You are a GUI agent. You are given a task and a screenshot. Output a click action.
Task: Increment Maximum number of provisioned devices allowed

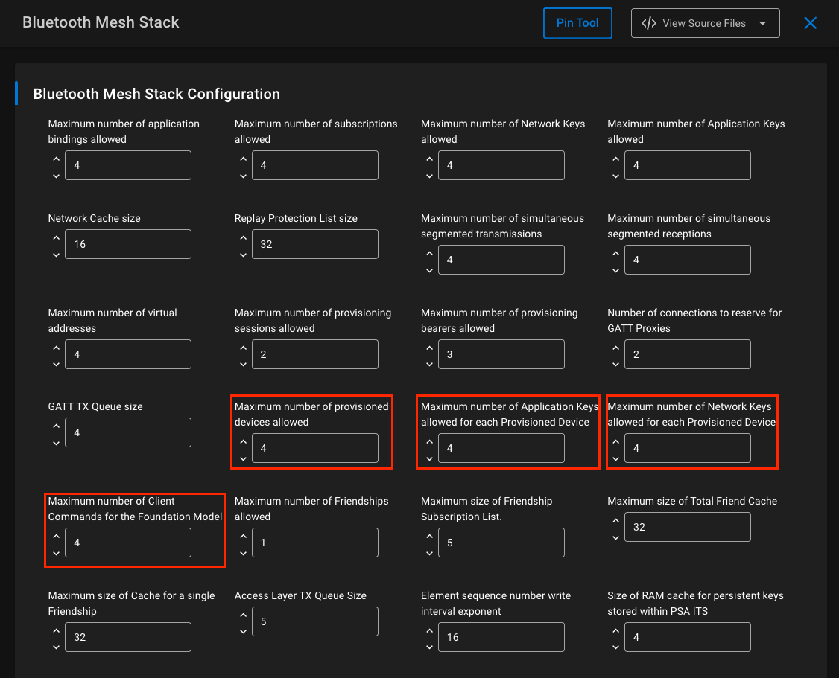click(243, 442)
